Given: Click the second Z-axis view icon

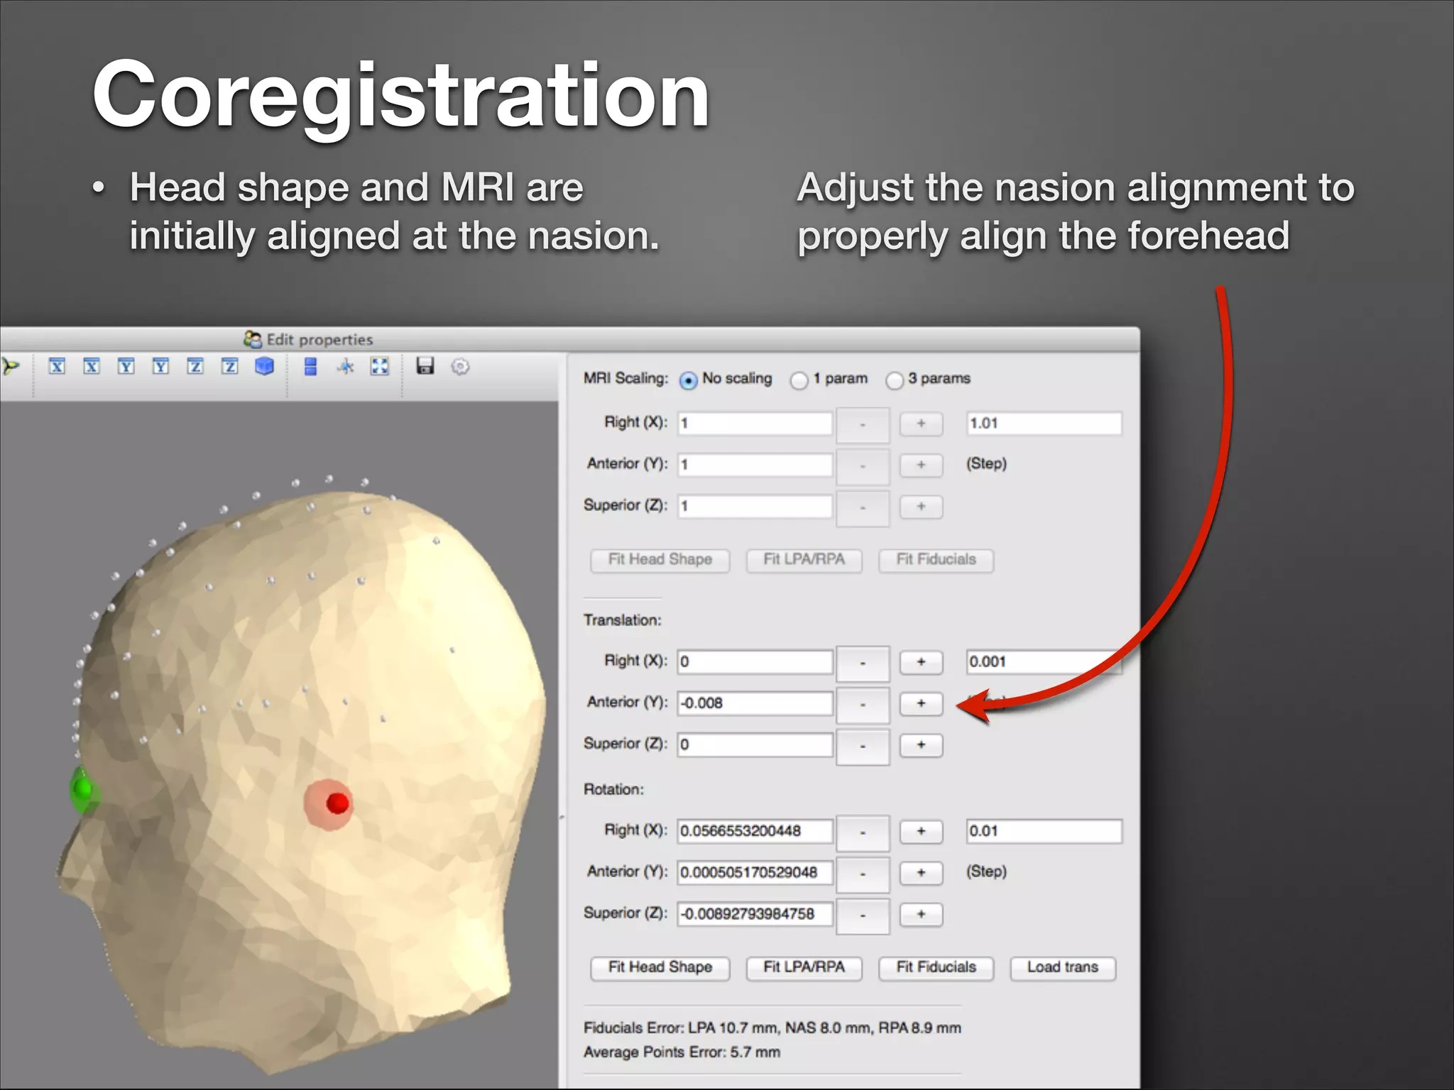Looking at the screenshot, I should pos(229,366).
